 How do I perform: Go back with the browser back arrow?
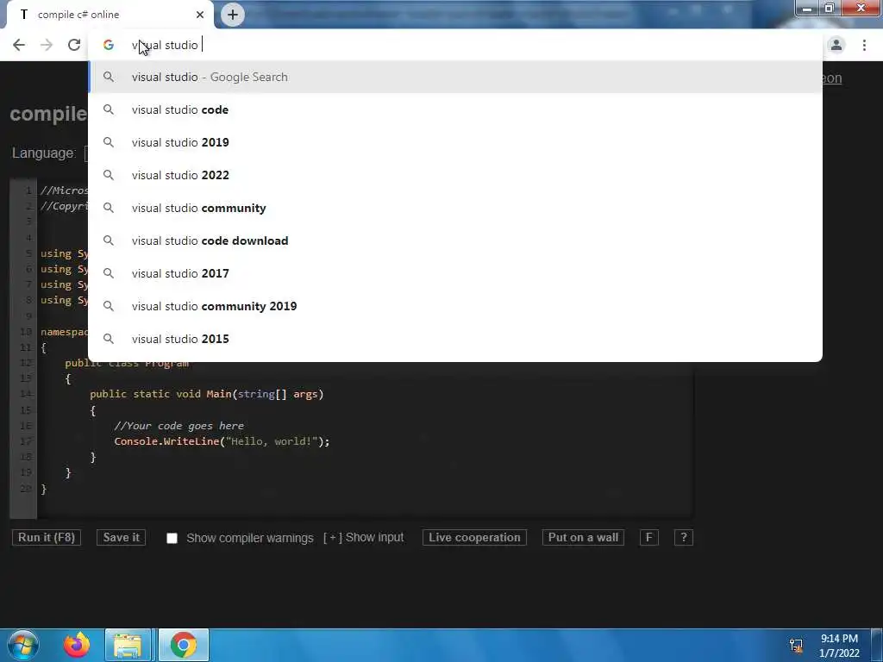[x=19, y=45]
